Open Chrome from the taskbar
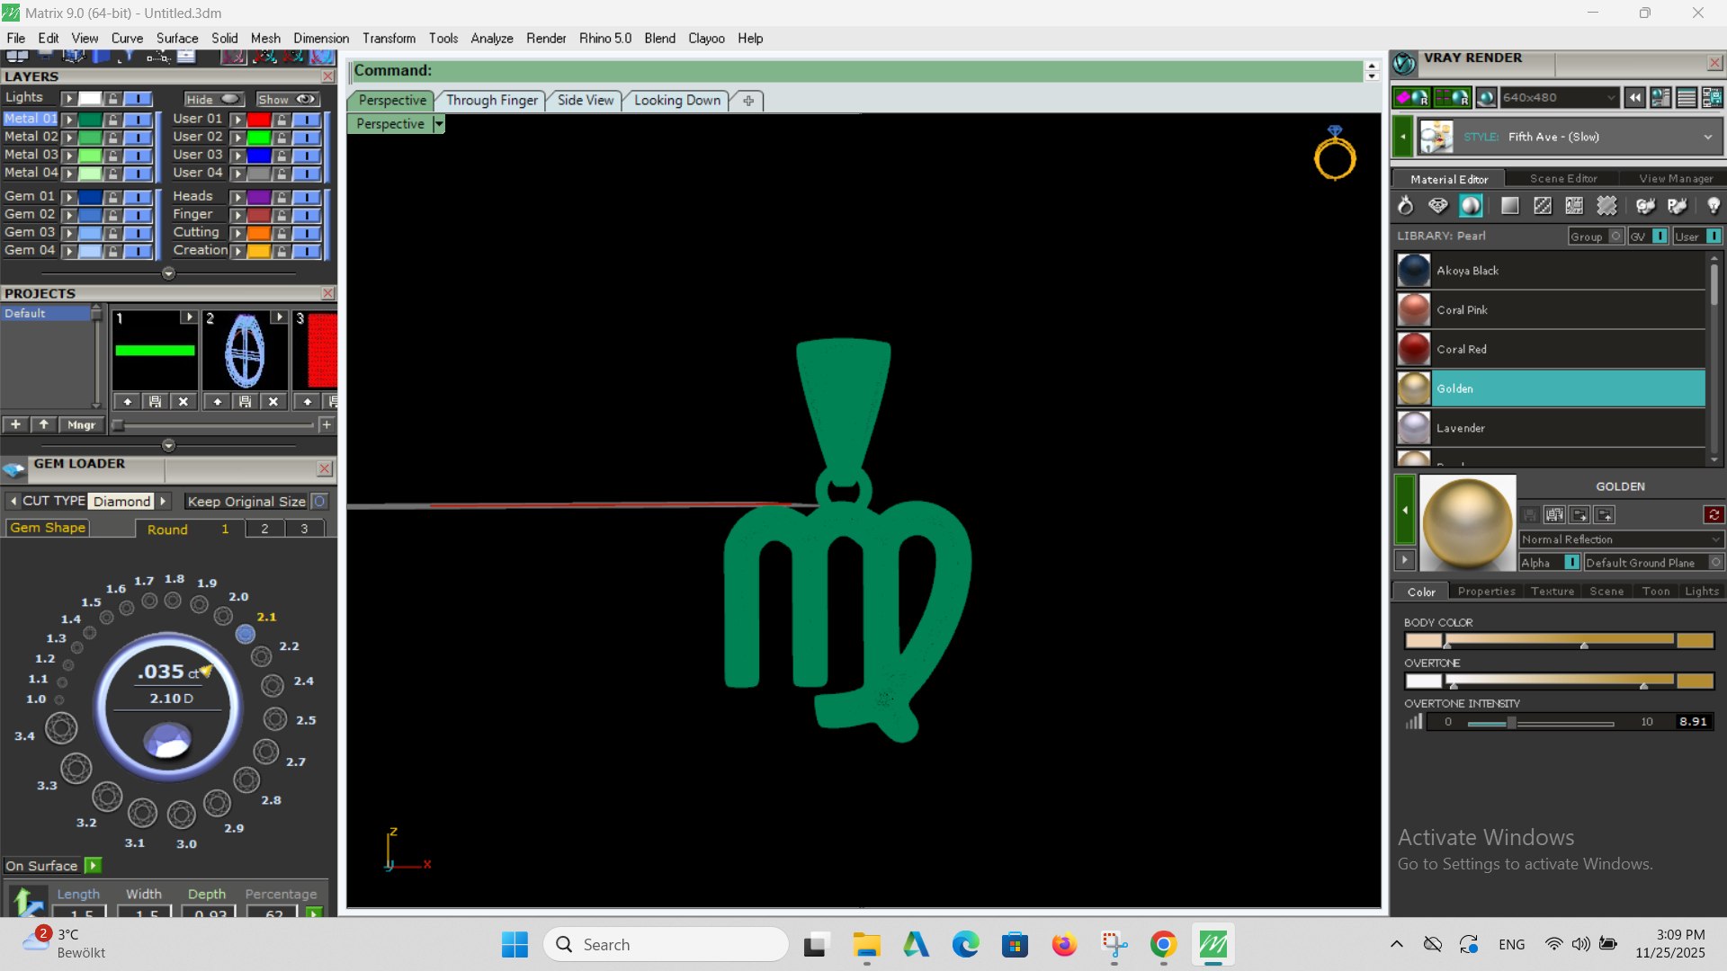The image size is (1727, 971). point(1163,945)
